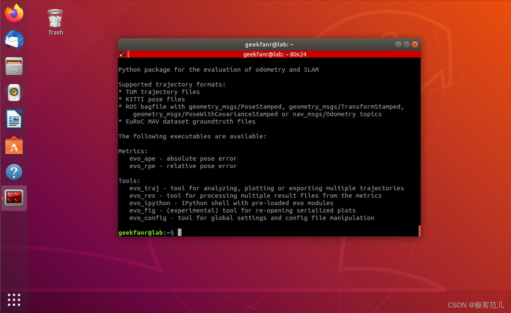Click the 'evo_traj' tool description line
Viewport: 511px width, 313px height.
[266, 188]
